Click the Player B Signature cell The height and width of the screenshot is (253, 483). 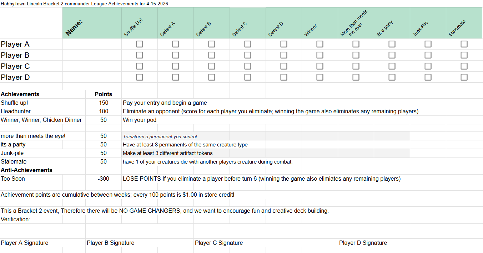pyautogui.click(x=139, y=243)
